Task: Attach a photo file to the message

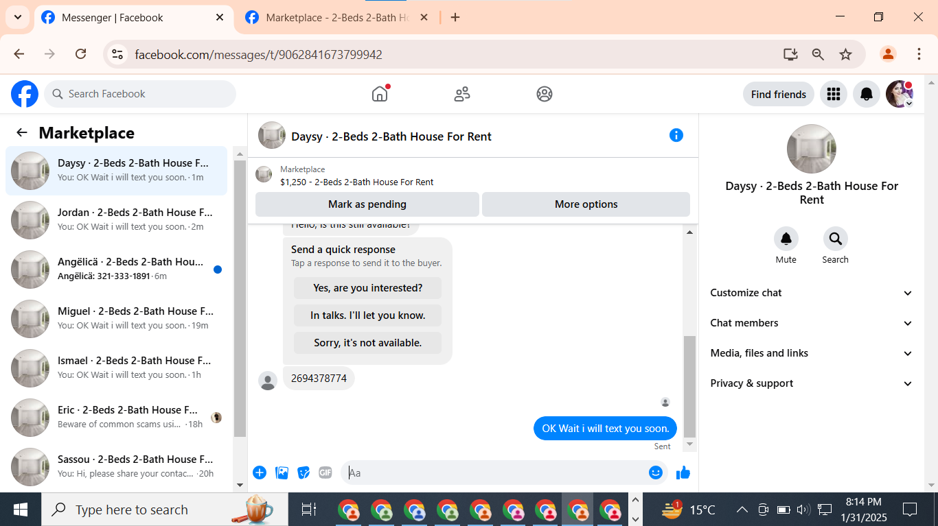Action: 282,473
